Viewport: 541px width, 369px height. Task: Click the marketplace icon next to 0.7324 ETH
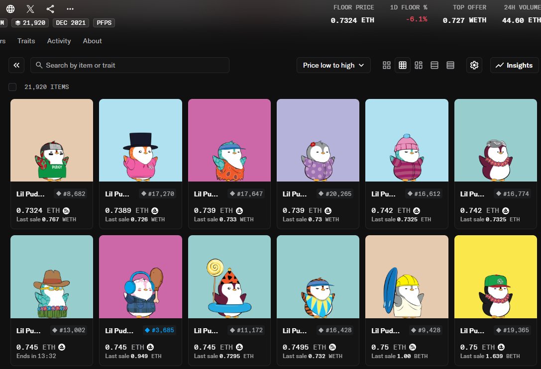(66, 211)
